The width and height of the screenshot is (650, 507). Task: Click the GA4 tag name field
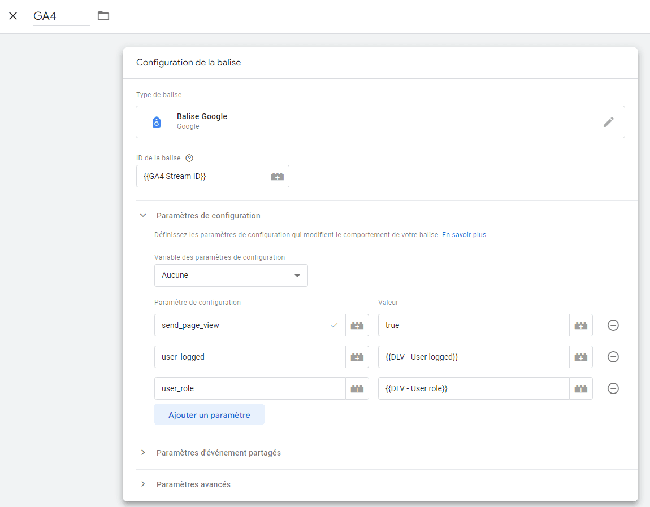[62, 16]
